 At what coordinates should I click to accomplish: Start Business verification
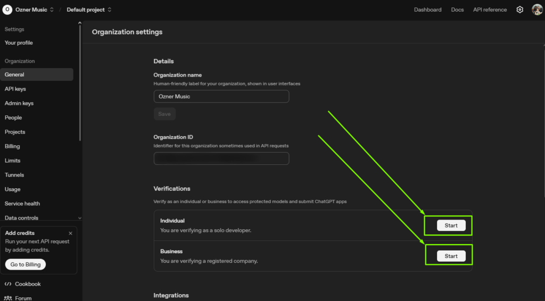coord(451,256)
